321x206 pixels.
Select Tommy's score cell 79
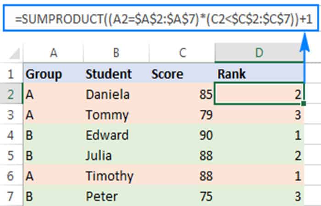[x=182, y=114]
